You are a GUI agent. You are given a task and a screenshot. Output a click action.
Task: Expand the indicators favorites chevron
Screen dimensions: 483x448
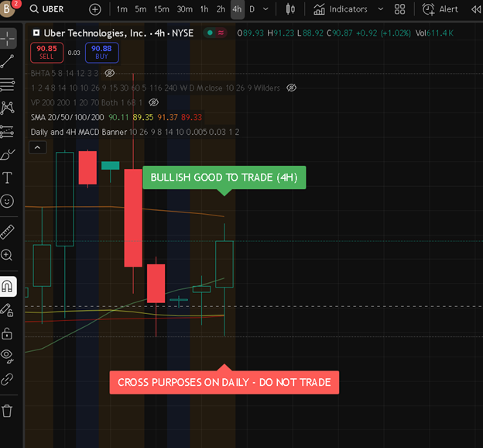tap(381, 9)
